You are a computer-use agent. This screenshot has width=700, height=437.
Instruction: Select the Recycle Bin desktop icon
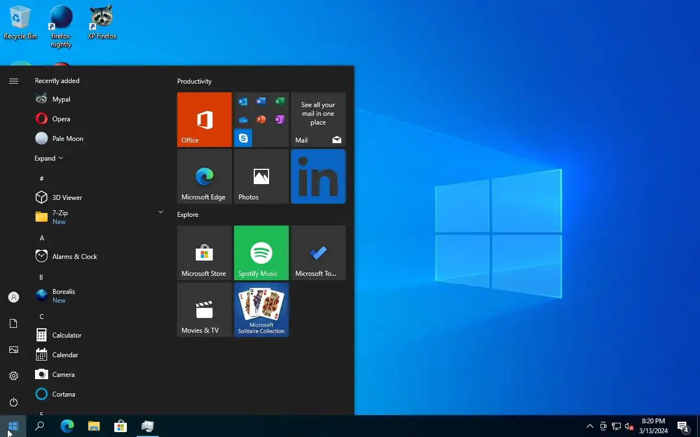20,22
